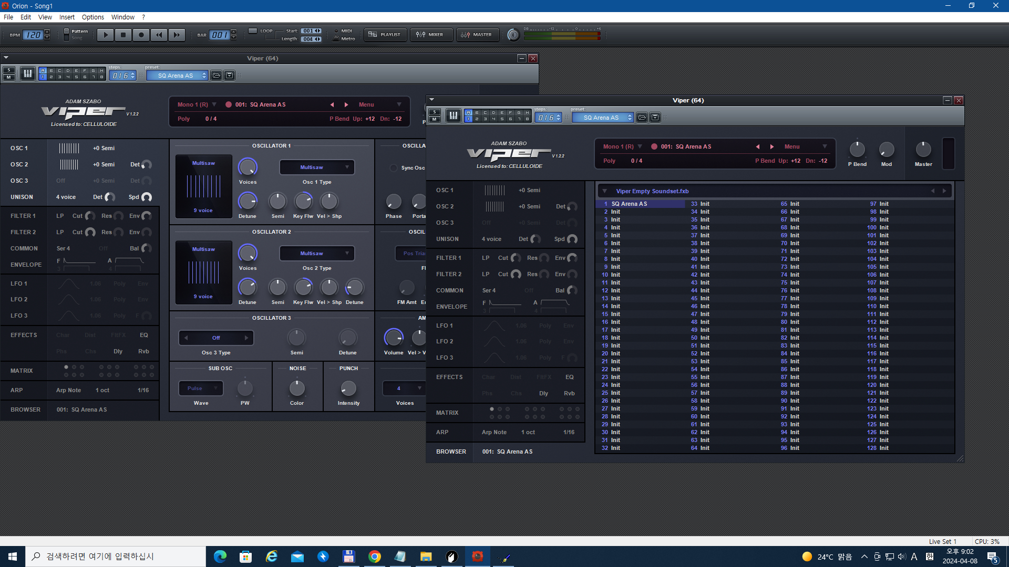1009x567 pixels.
Task: Click the Oscillator 1 Voices knob
Action: coord(248,167)
